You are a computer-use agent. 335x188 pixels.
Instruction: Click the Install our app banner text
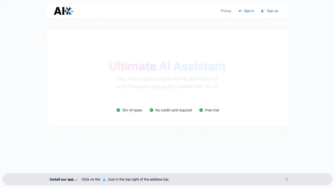point(62,179)
